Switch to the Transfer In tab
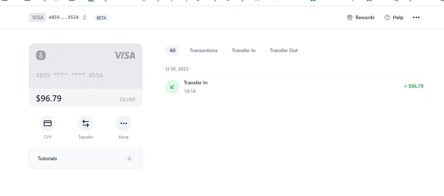The width and height of the screenshot is (444, 196). click(x=244, y=50)
